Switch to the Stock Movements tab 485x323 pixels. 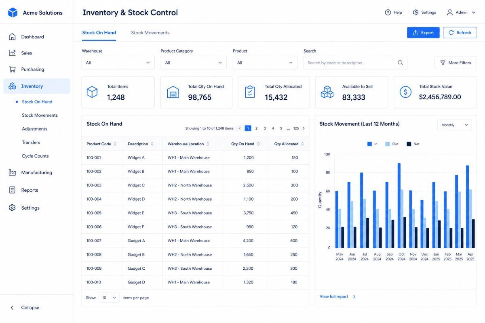click(x=150, y=33)
